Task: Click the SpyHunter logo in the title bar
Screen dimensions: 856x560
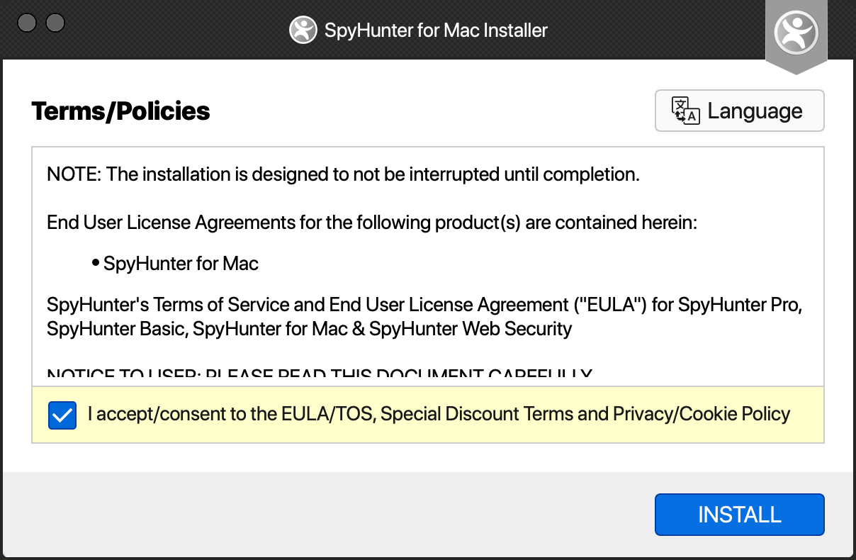Action: tap(303, 30)
